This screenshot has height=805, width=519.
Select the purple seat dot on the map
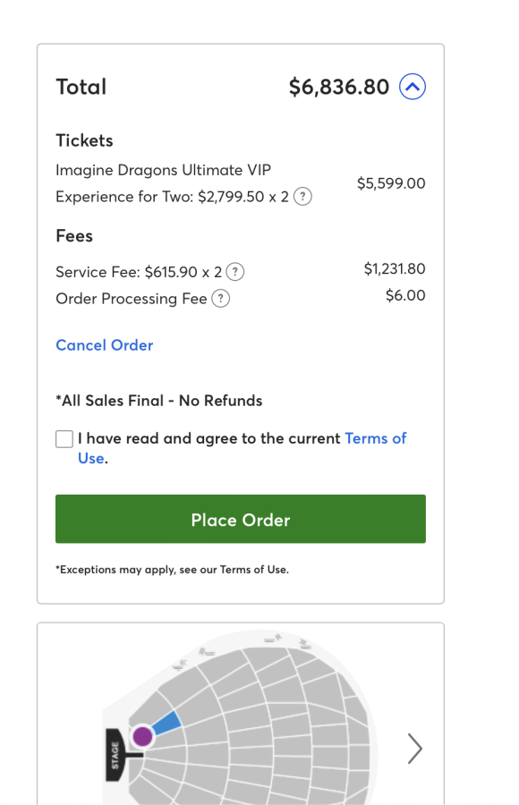143,735
